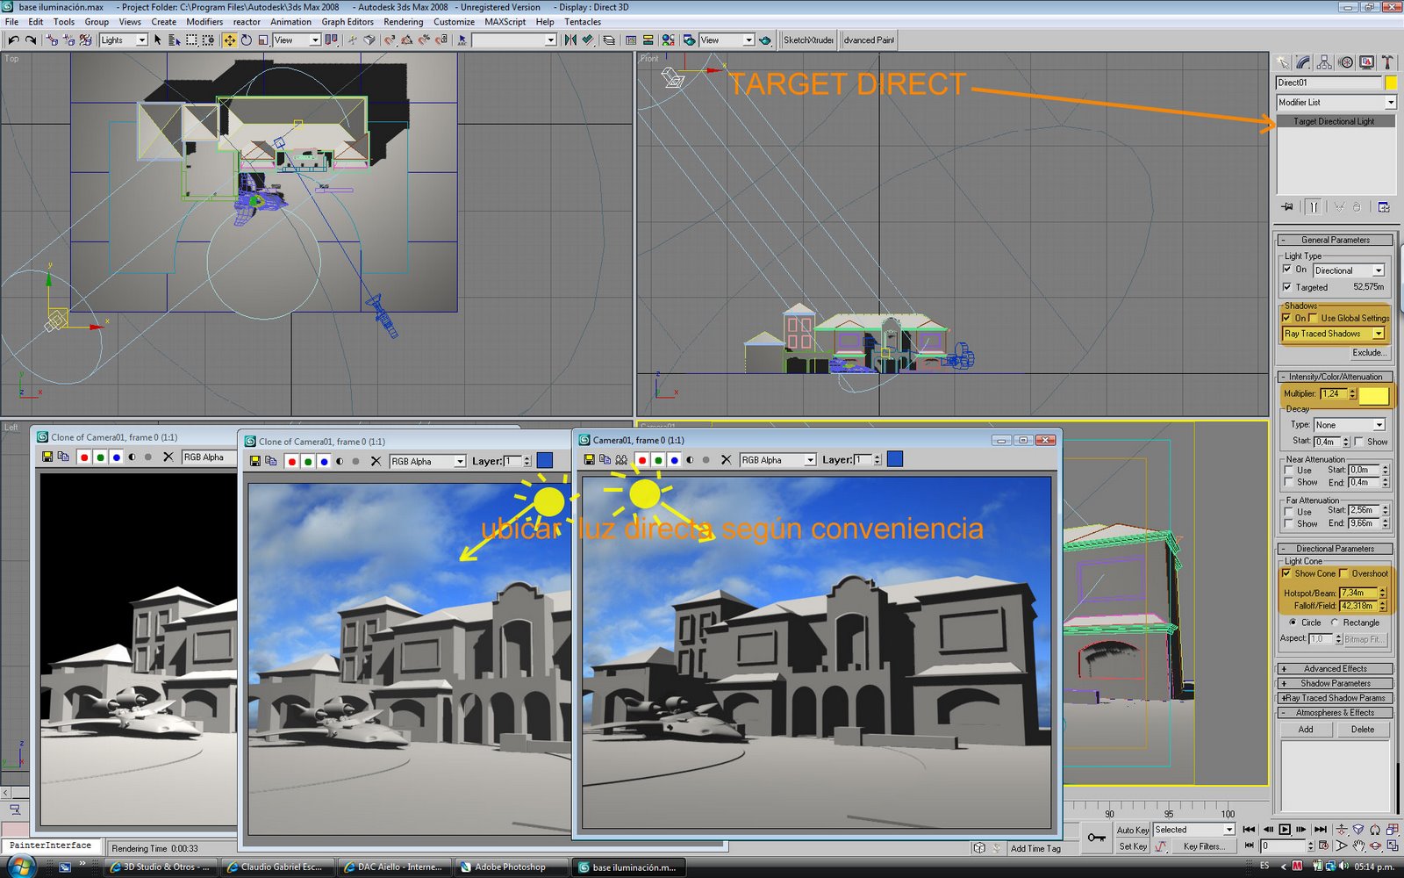
Task: Toggle the Show Cone checkbox
Action: [x=1287, y=573]
